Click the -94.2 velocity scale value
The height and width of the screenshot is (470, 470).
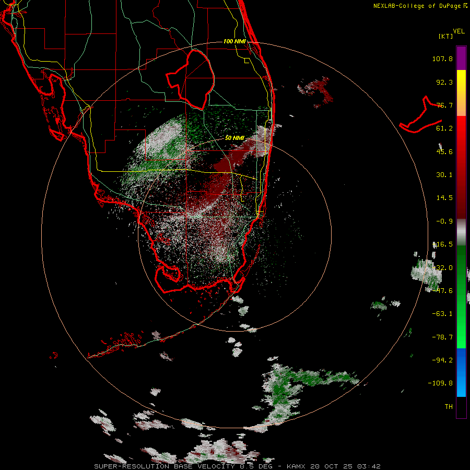click(x=442, y=360)
